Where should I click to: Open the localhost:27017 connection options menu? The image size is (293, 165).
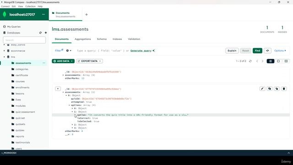click(43, 14)
